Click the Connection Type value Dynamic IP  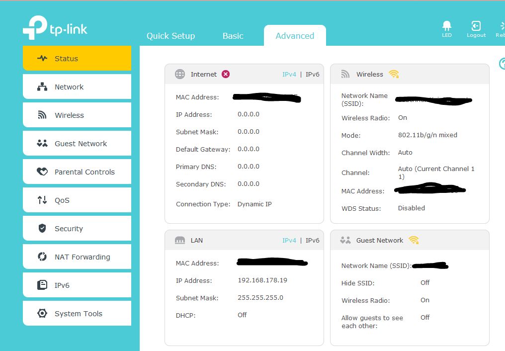[x=254, y=204]
